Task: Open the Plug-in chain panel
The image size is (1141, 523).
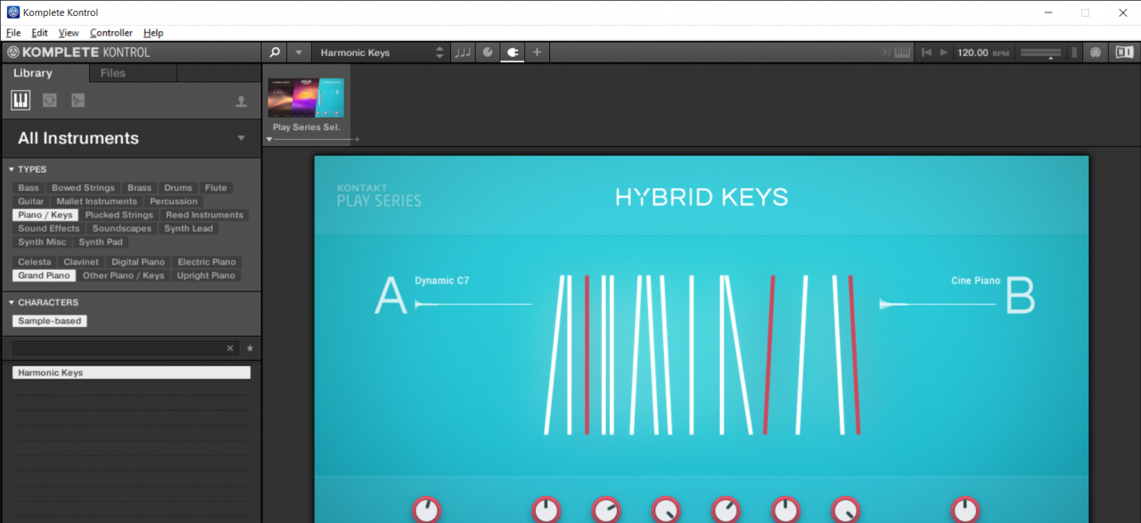Action: point(512,53)
